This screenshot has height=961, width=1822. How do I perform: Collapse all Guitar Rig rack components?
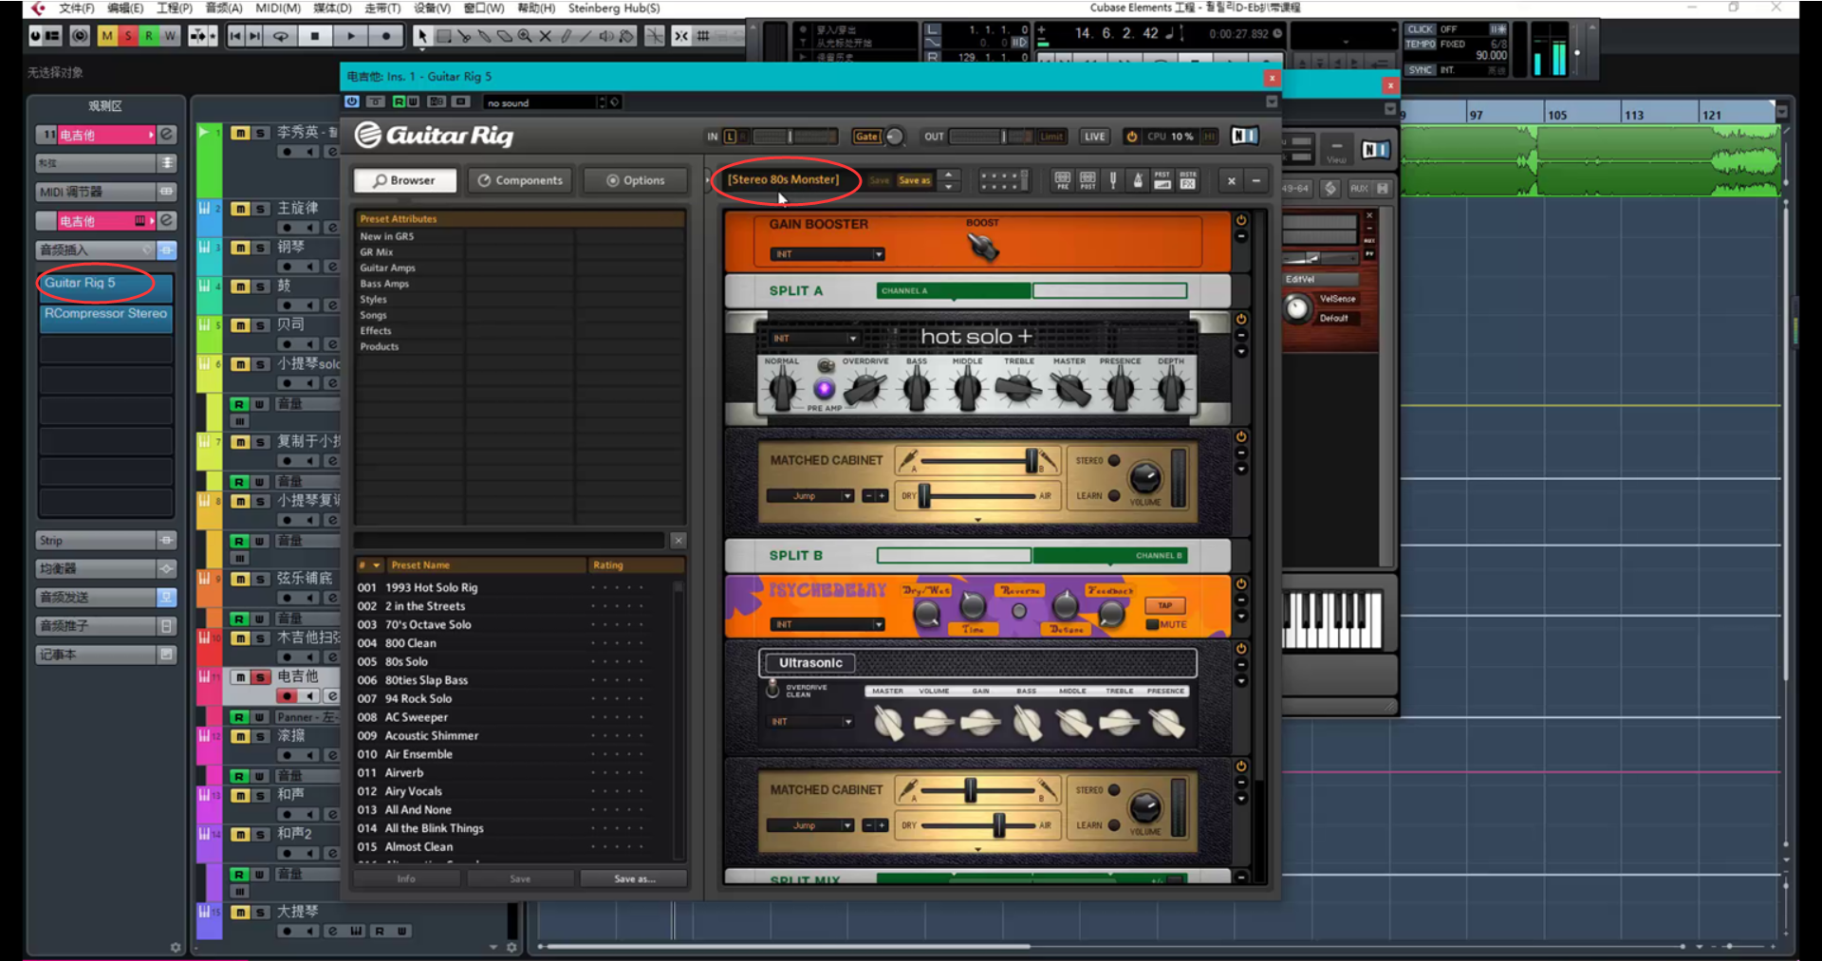[x=1255, y=180]
